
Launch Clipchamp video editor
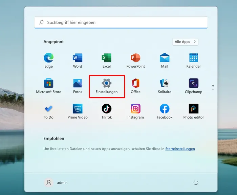[194, 86]
